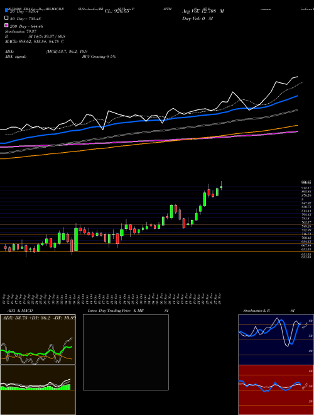Screen dimensions: 314x415
Task: Open the MACD histogram panel with green bars
Action: tap(38, 390)
